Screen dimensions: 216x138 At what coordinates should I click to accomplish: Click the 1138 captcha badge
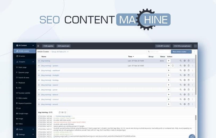point(48,46)
